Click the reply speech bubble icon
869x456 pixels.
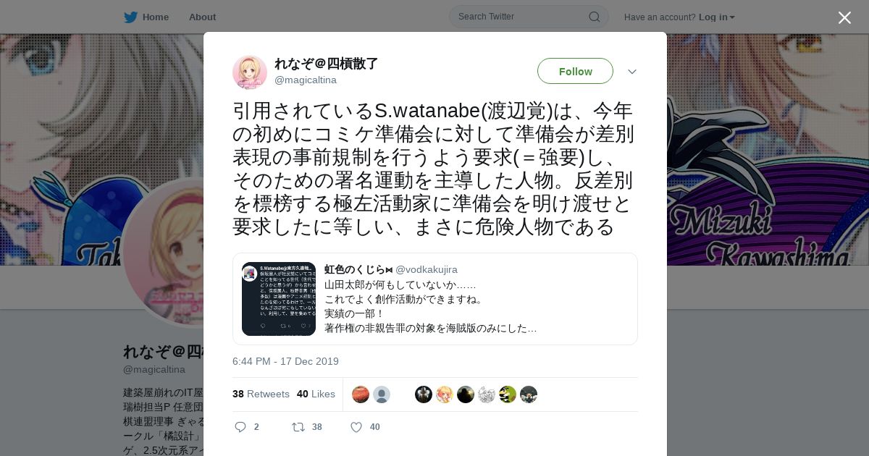pyautogui.click(x=240, y=427)
